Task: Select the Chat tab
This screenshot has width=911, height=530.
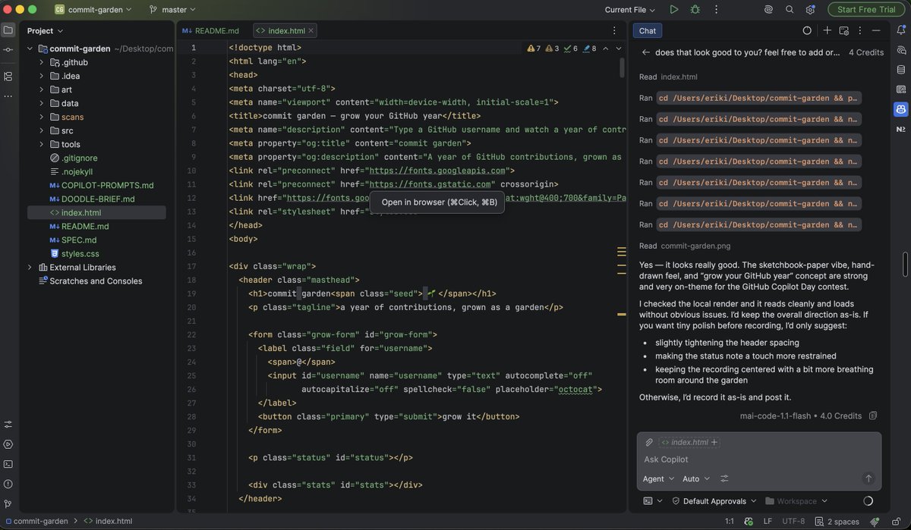Action: [x=648, y=30]
